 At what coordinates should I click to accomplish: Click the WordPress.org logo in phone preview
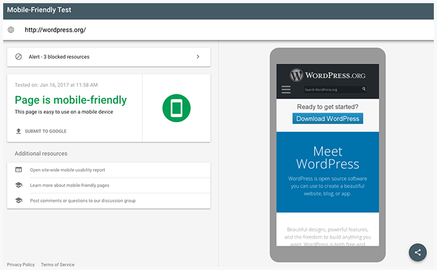327,75
